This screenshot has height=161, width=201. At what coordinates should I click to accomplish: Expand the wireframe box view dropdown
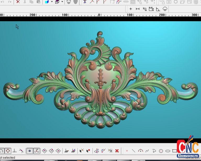point(62,2)
